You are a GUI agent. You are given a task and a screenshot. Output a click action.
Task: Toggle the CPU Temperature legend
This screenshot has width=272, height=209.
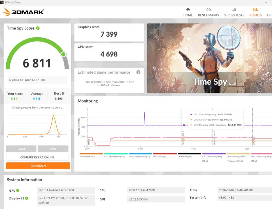click(x=116, y=155)
